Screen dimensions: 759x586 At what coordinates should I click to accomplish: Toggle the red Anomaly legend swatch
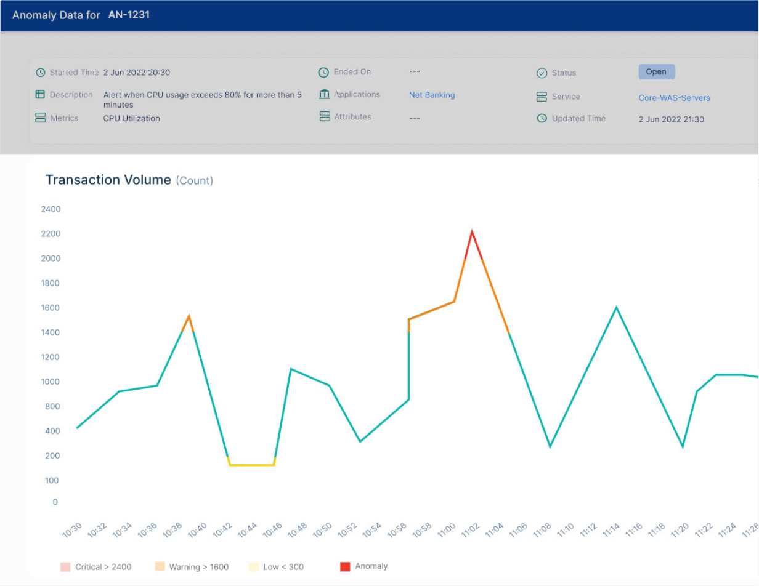345,566
